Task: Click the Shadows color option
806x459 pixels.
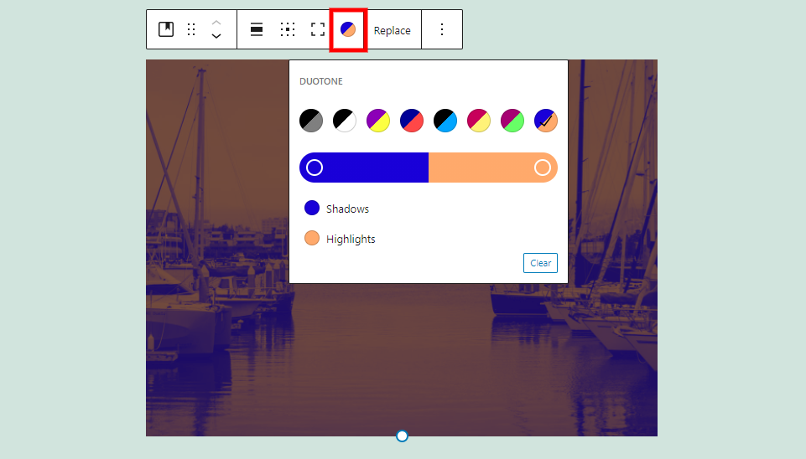Action: (x=337, y=209)
